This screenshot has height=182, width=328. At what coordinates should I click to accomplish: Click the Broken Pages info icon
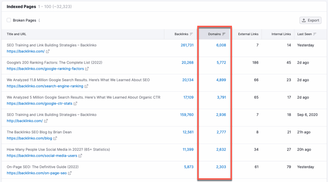point(39,20)
